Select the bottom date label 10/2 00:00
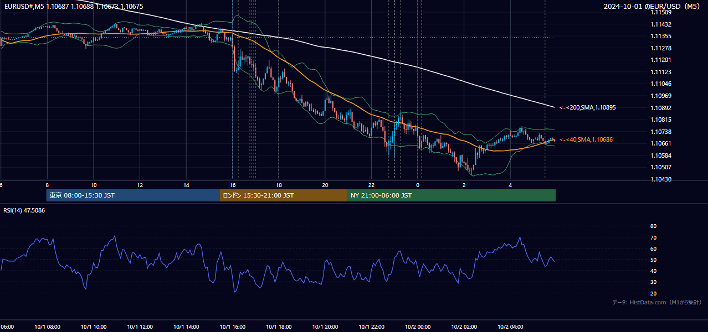 tap(418, 327)
